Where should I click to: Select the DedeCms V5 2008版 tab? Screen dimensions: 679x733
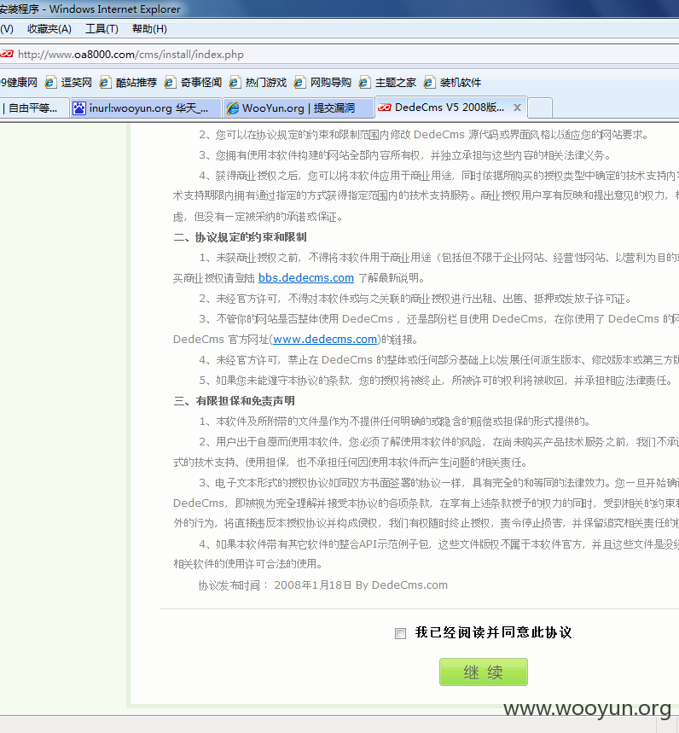pyautogui.click(x=450, y=108)
